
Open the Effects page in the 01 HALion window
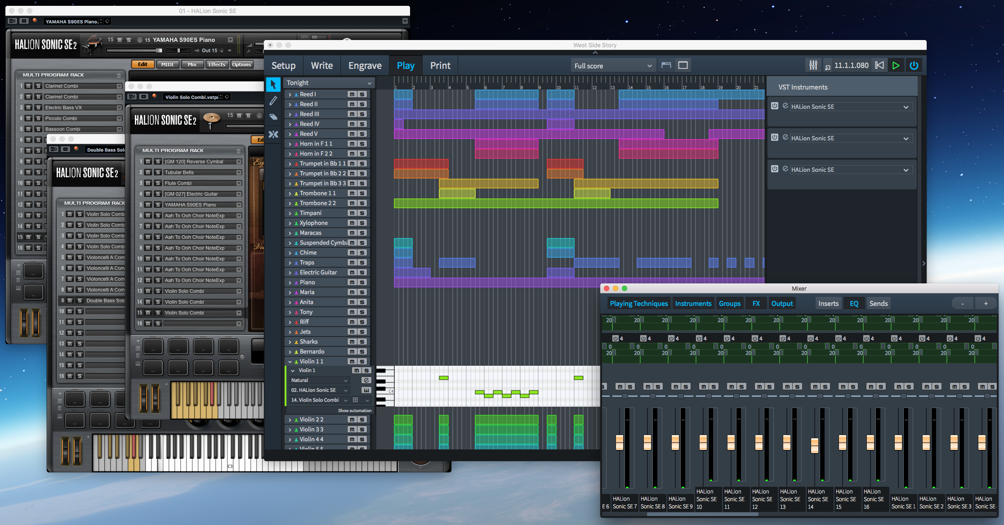tap(217, 64)
